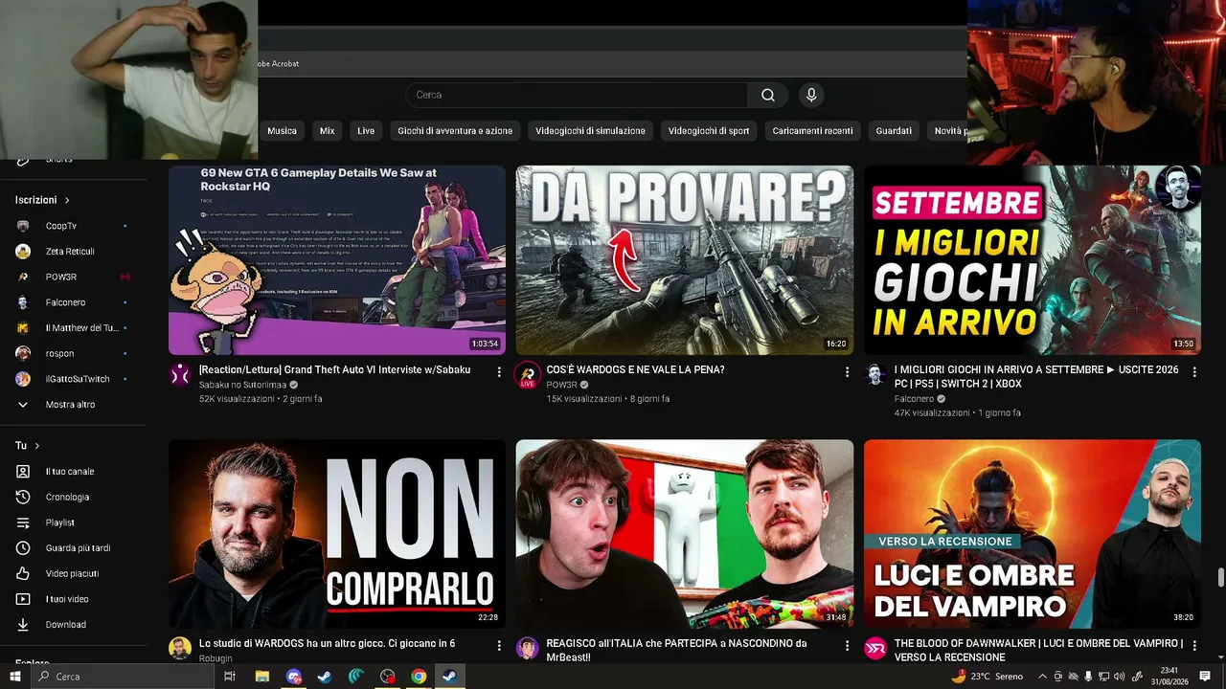Open the Windows Start menu
This screenshot has width=1226, height=689.
[15, 677]
